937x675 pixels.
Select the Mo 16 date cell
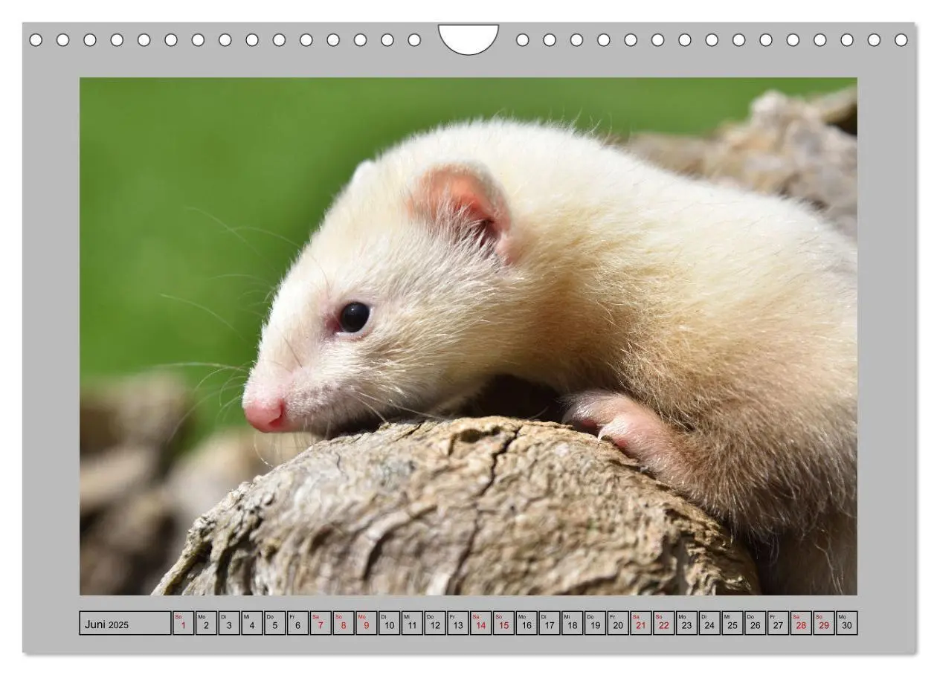[527, 623]
